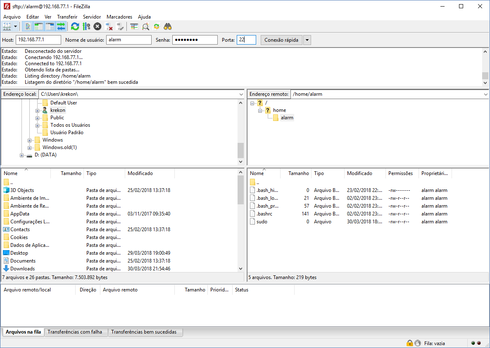Select the Downloads local folder icon

(x=6, y=268)
